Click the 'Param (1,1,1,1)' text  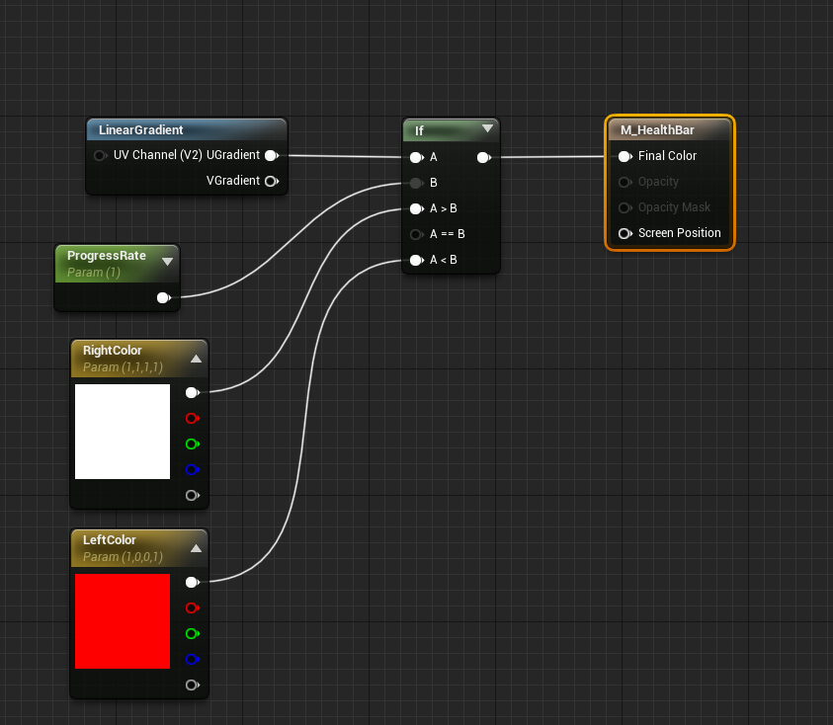point(123,367)
